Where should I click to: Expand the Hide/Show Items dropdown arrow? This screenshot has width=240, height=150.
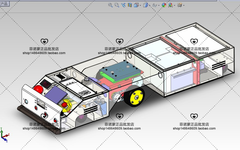pos(159,6)
